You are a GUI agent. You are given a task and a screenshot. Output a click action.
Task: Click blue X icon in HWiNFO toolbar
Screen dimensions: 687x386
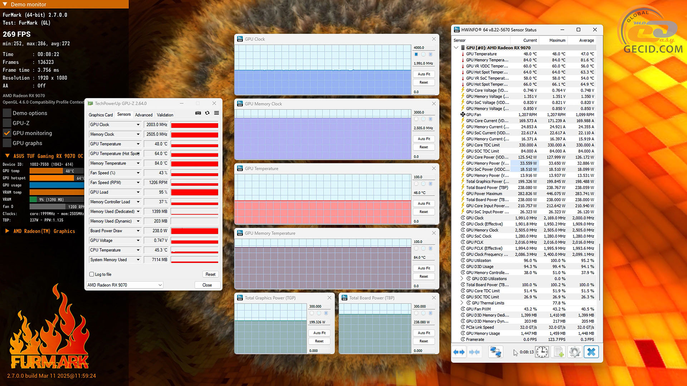pos(591,352)
